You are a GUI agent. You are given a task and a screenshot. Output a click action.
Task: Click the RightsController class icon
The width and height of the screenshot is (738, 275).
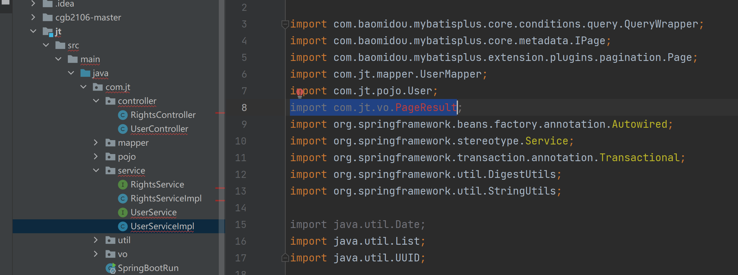pyautogui.click(x=123, y=115)
